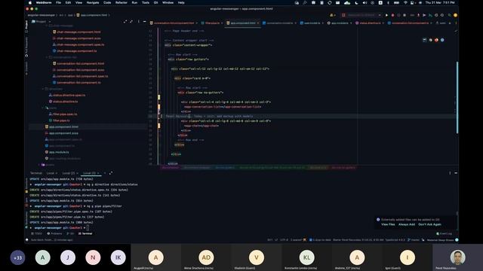483x271 pixels.
Task: Open the Git menu
Action: (156, 2)
